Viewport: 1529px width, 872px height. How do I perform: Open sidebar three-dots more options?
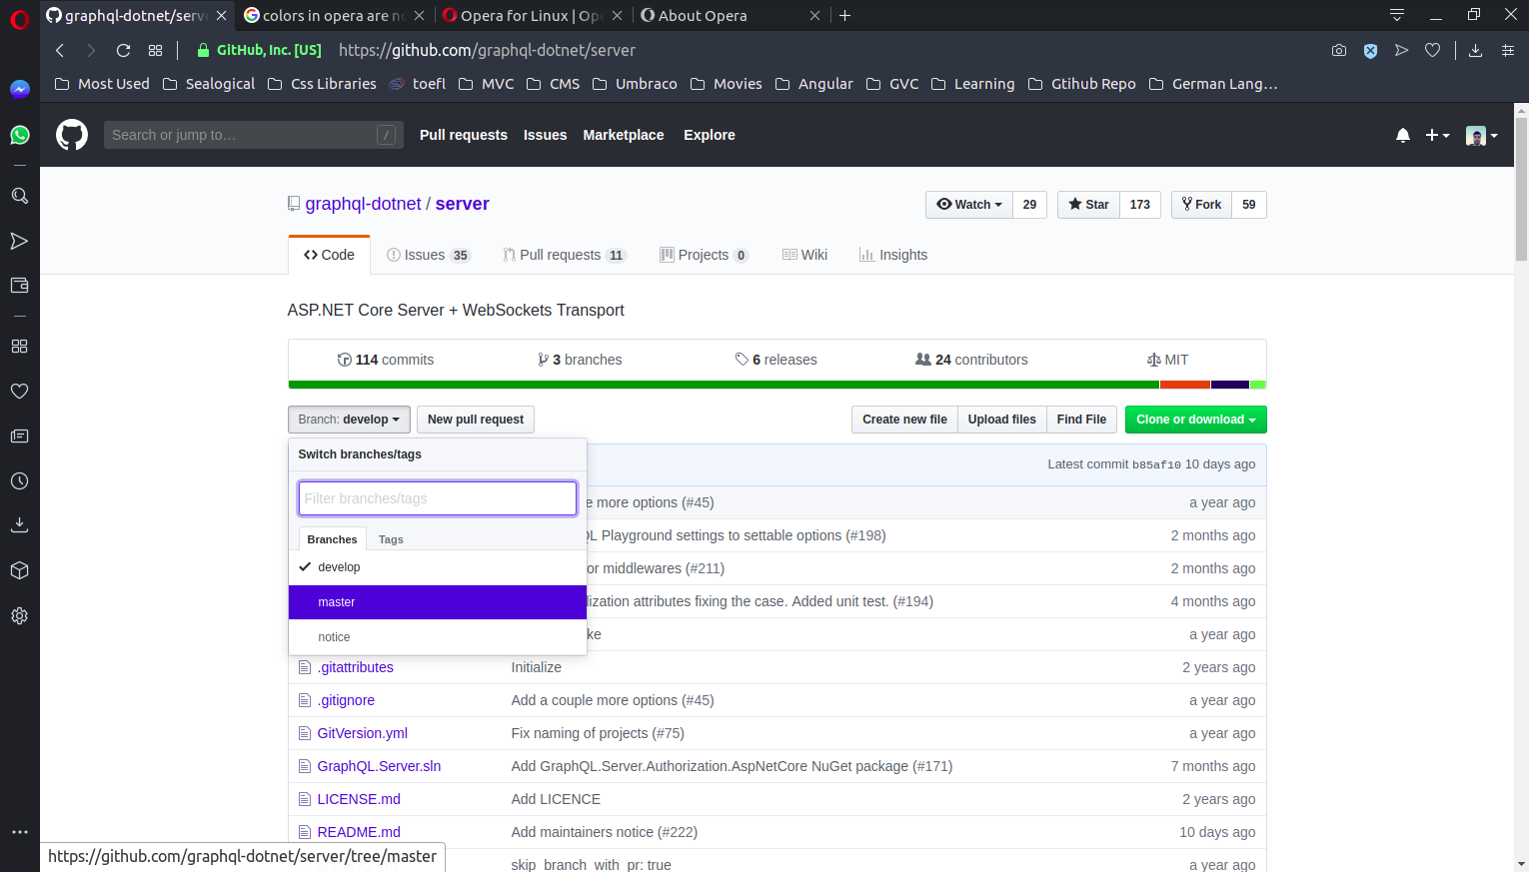19,832
